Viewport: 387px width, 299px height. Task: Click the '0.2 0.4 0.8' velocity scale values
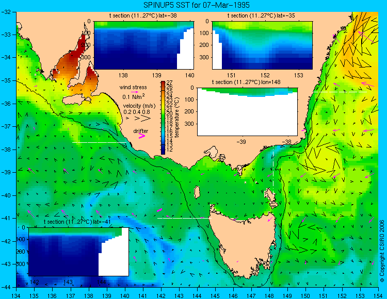137,112
